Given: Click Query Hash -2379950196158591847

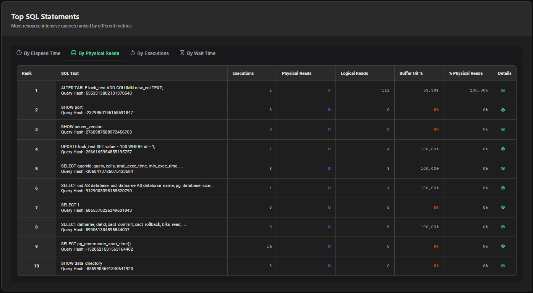Looking at the screenshot, I should click(x=97, y=113).
